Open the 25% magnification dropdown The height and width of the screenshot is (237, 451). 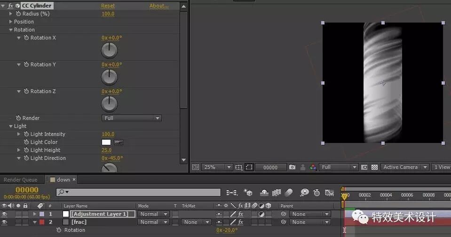click(x=217, y=167)
